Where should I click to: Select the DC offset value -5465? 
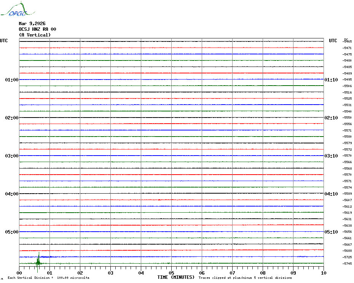coord(347,41)
